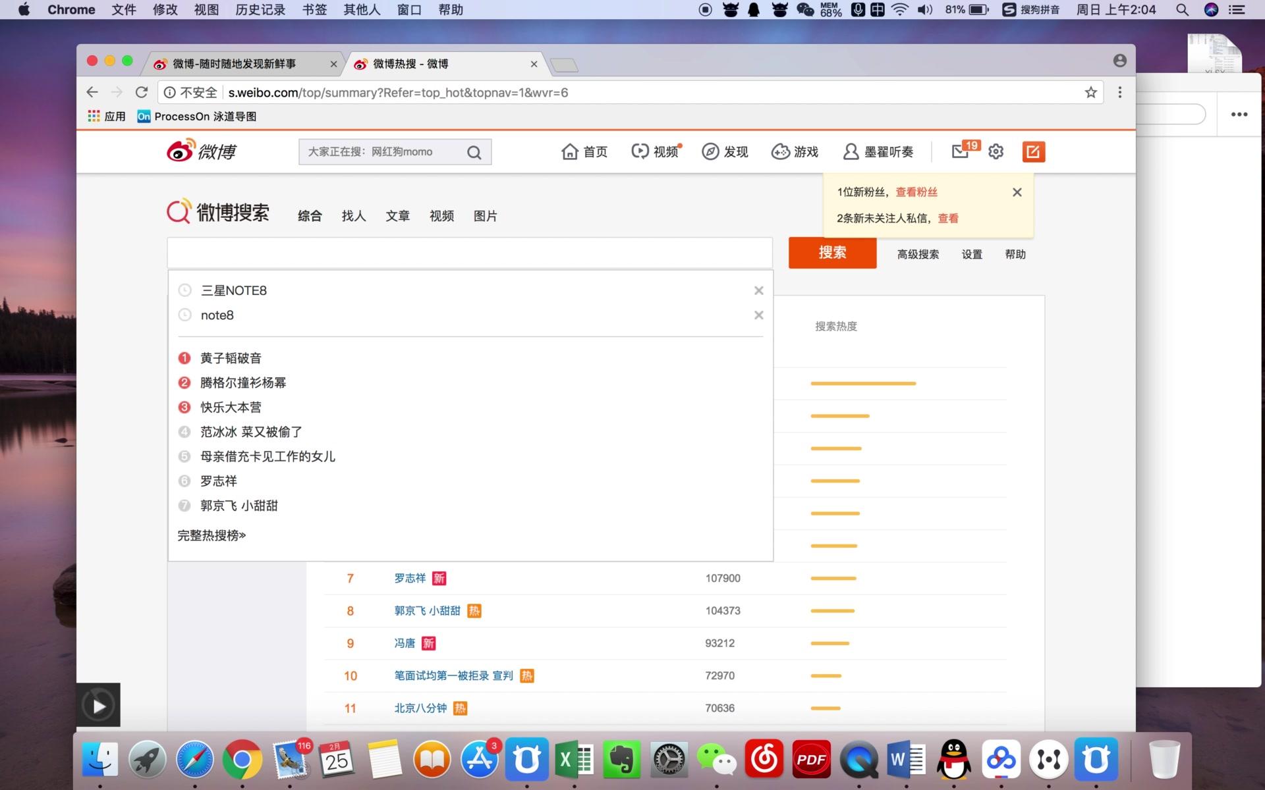
Task: Select 三星NOTE8 history suggestion
Action: (x=234, y=290)
